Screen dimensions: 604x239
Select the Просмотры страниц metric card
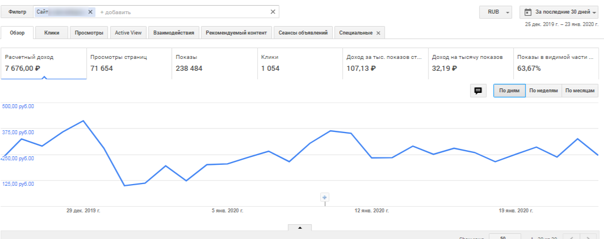pos(129,63)
